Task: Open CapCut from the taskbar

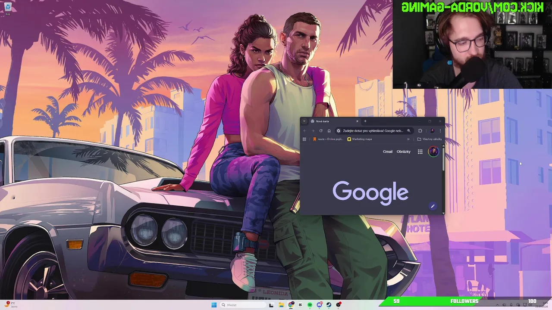Action: click(x=300, y=305)
